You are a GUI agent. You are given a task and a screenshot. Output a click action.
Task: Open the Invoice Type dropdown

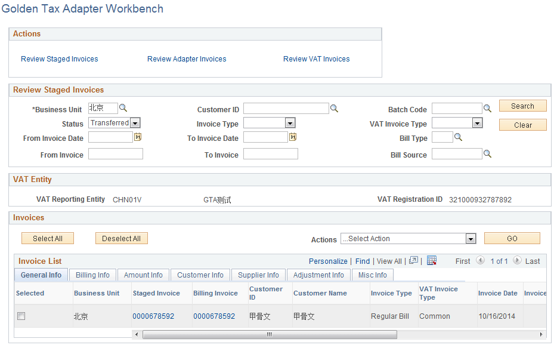(290, 122)
